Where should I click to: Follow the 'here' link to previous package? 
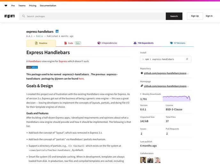click(81, 78)
